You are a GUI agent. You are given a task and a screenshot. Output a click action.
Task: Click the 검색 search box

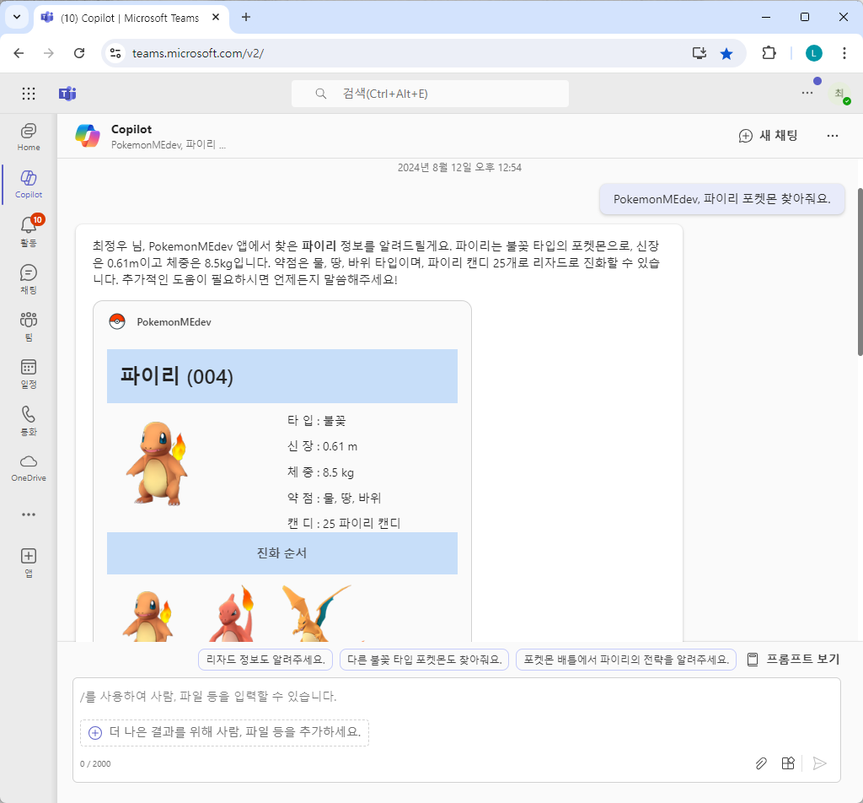click(431, 94)
